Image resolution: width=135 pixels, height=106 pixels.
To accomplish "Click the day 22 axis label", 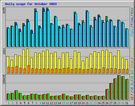I will click(x=91, y=103).
